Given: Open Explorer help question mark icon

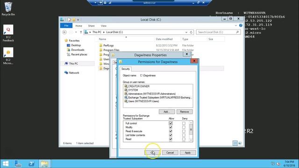Looking at the screenshot, I should [241, 26].
